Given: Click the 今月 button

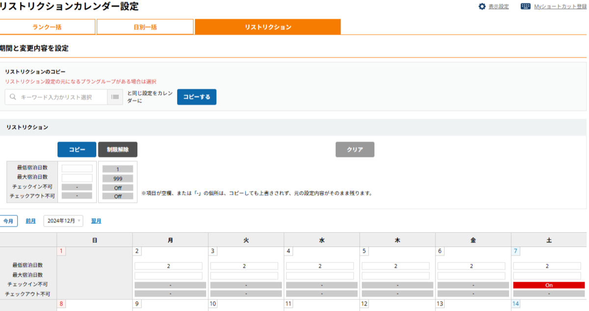Looking at the screenshot, I should pos(8,221).
